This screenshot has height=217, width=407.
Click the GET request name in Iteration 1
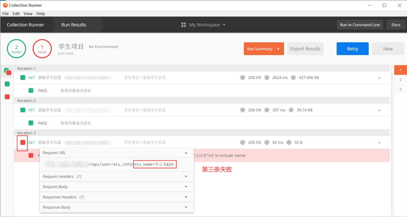point(50,77)
